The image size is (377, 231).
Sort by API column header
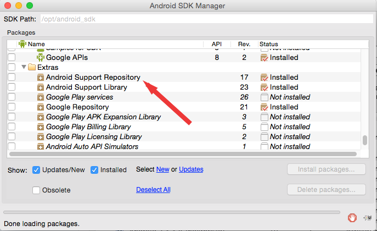(217, 44)
